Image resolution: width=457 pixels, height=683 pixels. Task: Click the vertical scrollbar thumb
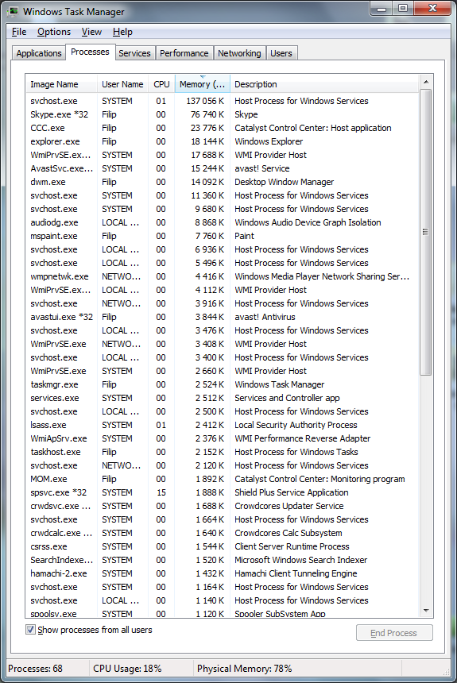[x=426, y=232]
